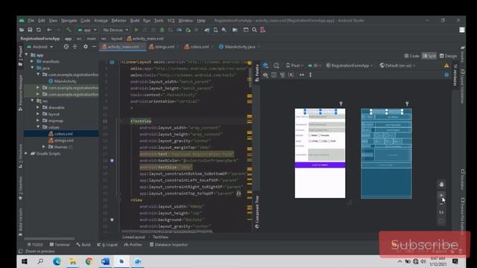The width and height of the screenshot is (477, 268).
Task: Open the RegistrationFormApp theme dropdown
Action: [350, 66]
